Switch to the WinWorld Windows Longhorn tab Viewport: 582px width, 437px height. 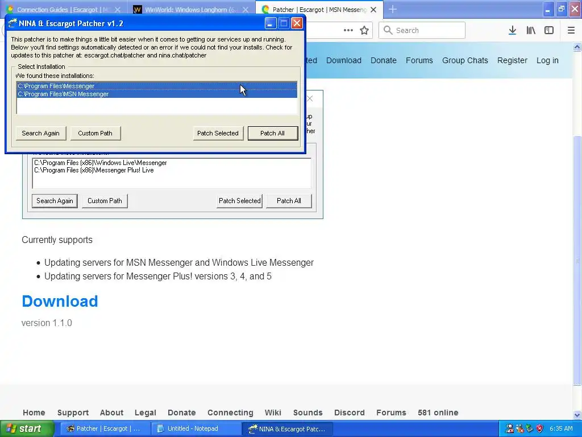pos(190,10)
